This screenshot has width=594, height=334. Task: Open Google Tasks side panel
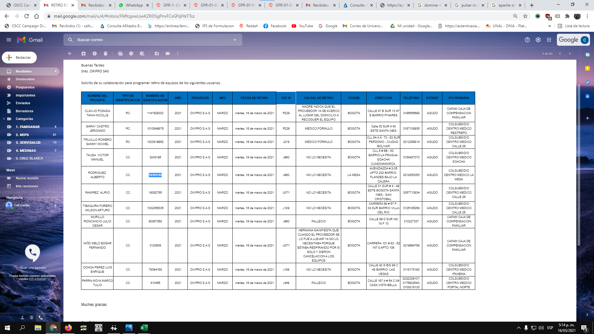[x=588, y=82]
